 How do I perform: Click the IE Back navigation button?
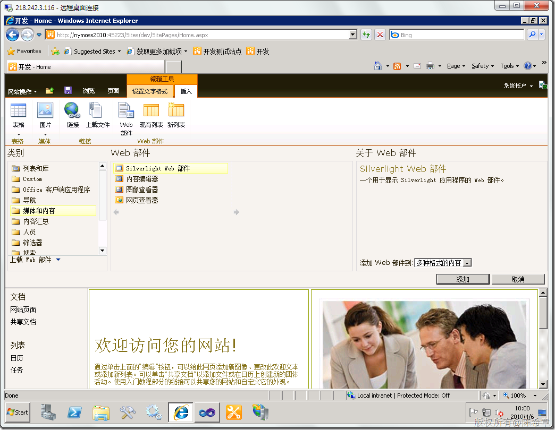pyautogui.click(x=13, y=35)
